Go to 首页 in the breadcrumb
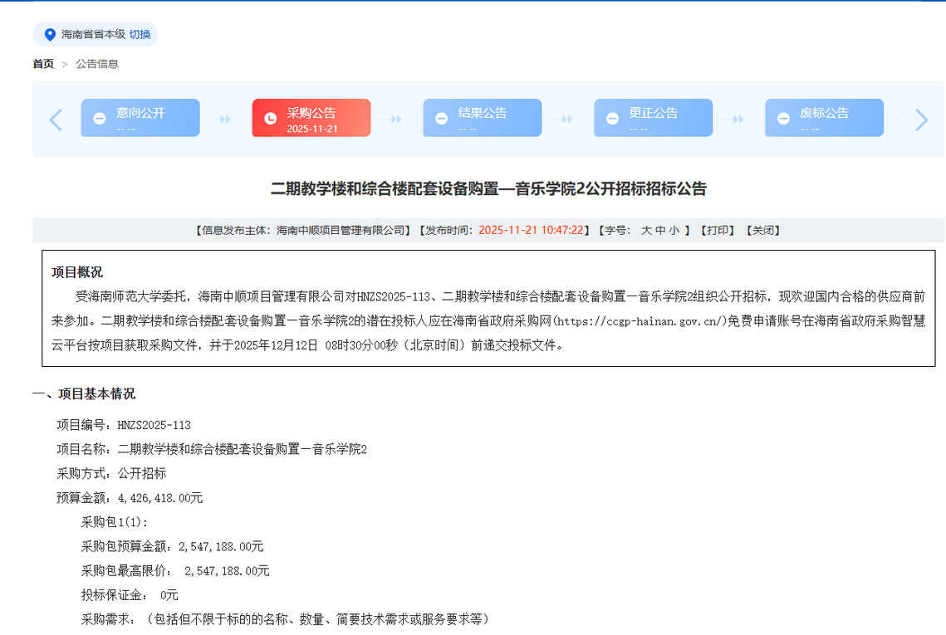 (x=43, y=64)
